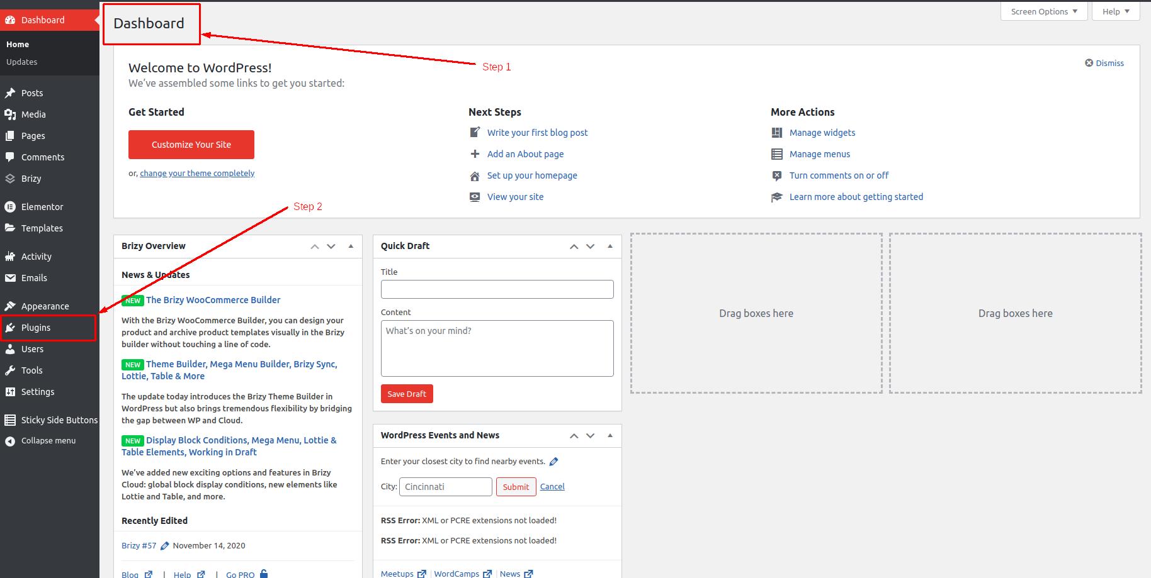
Task: Move Quick Draft panel up
Action: (x=574, y=247)
